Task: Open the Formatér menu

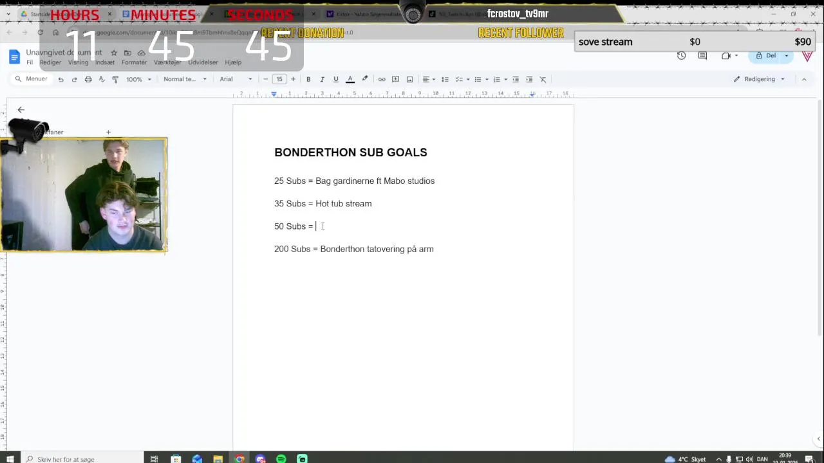Action: pos(134,62)
